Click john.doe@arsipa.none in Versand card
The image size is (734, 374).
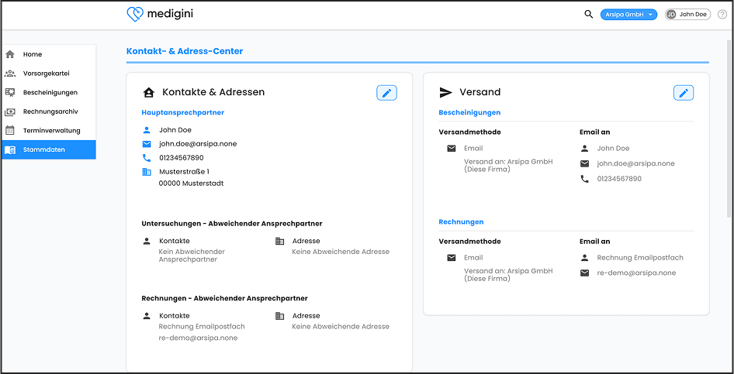click(x=635, y=163)
